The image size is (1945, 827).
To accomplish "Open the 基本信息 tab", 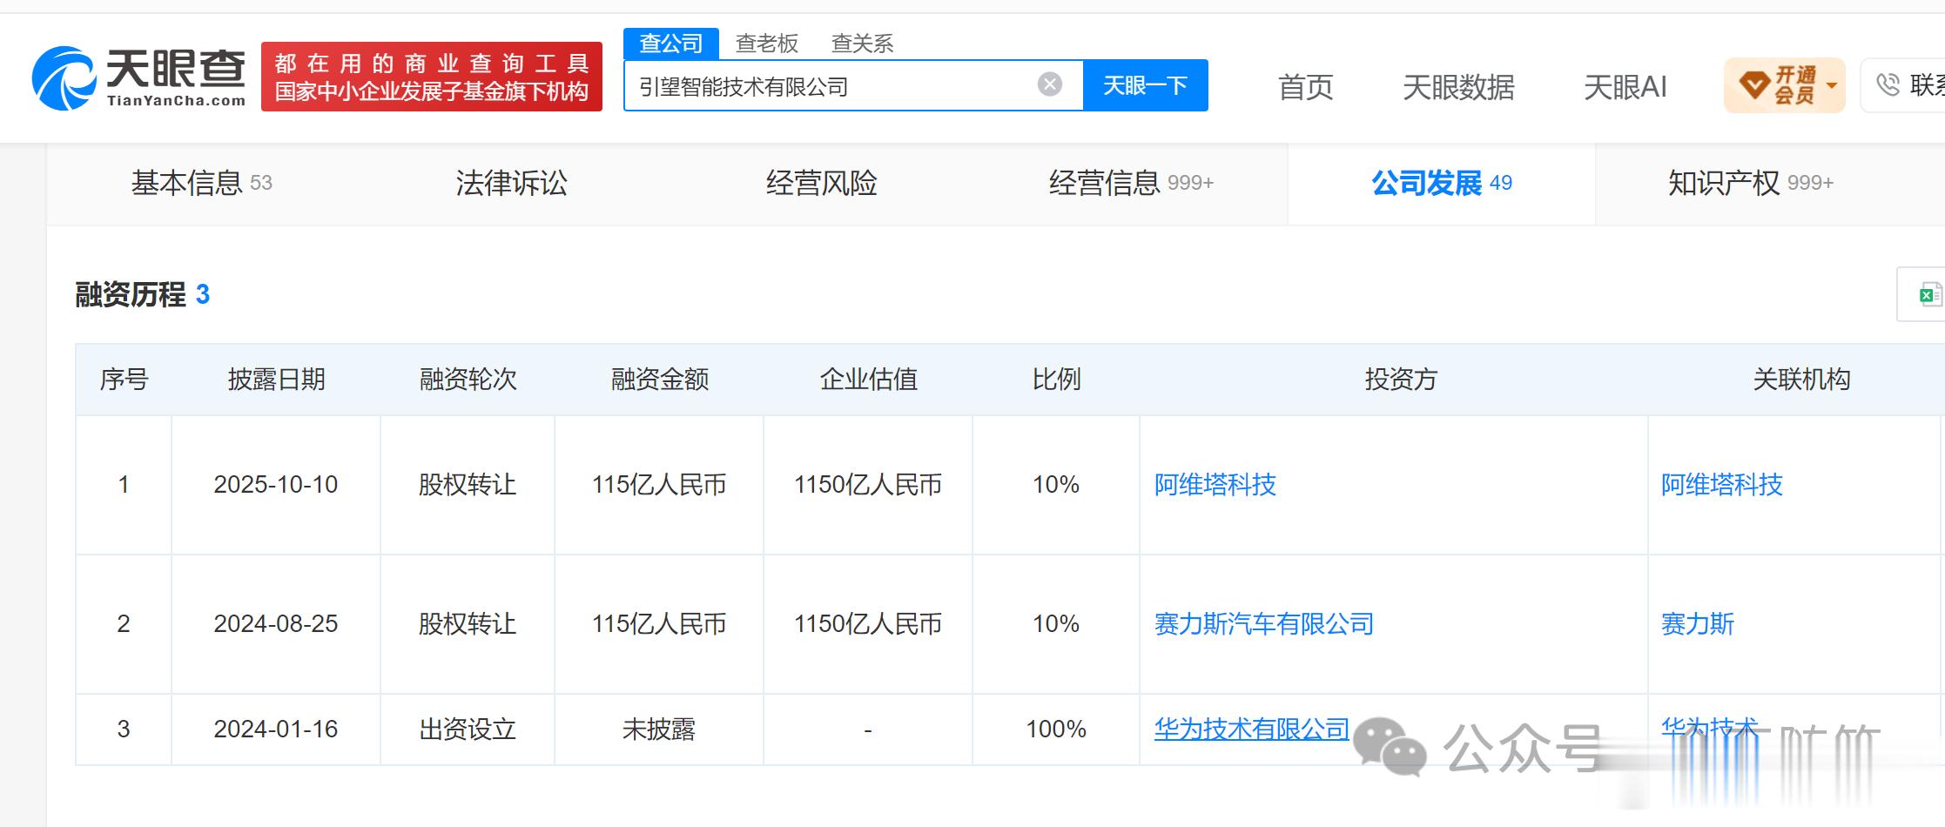I will tap(201, 183).
